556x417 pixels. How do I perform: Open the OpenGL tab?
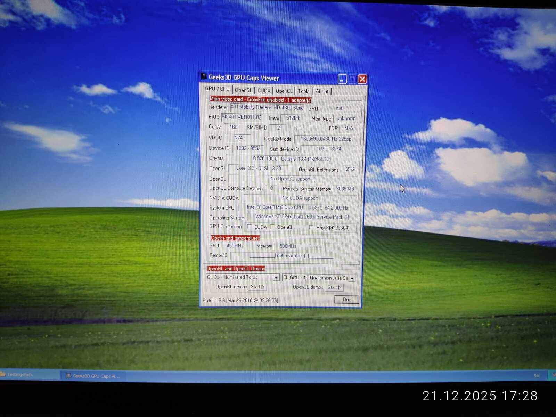(x=244, y=90)
